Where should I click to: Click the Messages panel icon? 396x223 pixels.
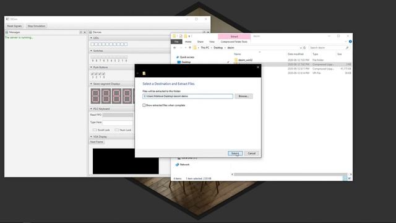point(7,32)
